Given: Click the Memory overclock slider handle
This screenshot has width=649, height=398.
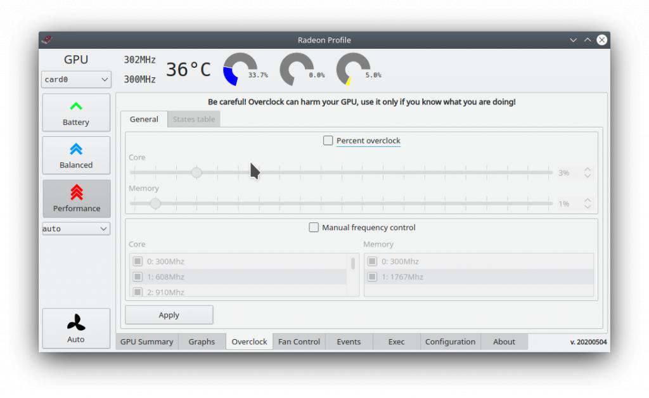Looking at the screenshot, I should click(x=155, y=203).
